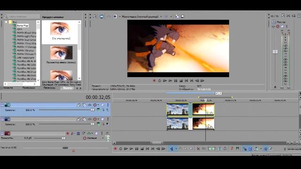Select the fire clip on the second video track
The height and width of the screenshot is (169, 301).
click(203, 123)
